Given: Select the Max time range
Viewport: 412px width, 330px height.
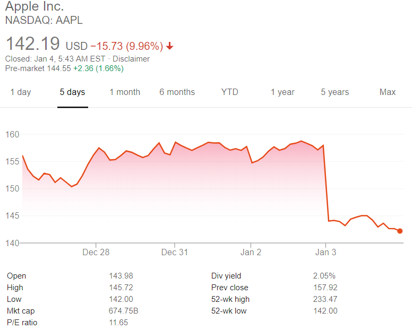Looking at the screenshot, I should [388, 92].
